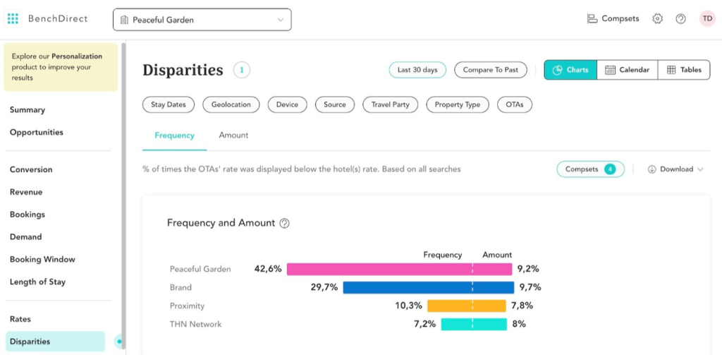Click the Personalization promo banner
Image resolution: width=722 pixels, height=355 pixels.
[60, 67]
